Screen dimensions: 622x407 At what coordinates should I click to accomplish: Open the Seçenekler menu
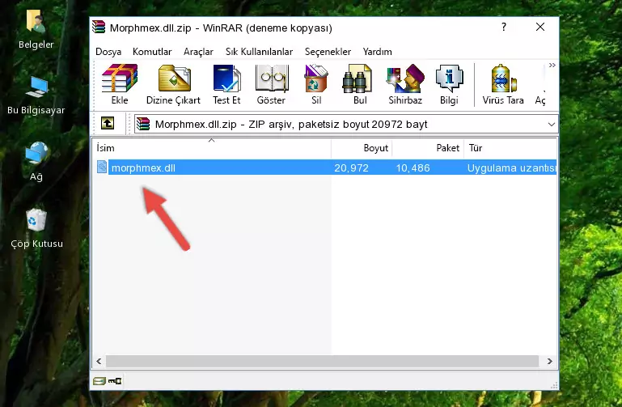coord(328,52)
